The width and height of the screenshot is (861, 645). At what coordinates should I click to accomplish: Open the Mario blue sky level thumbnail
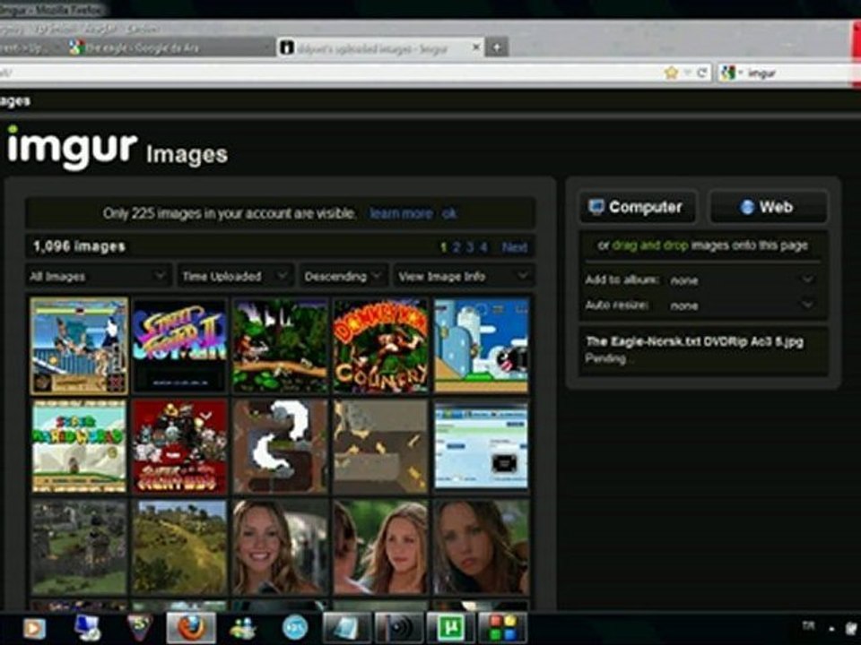tap(482, 346)
